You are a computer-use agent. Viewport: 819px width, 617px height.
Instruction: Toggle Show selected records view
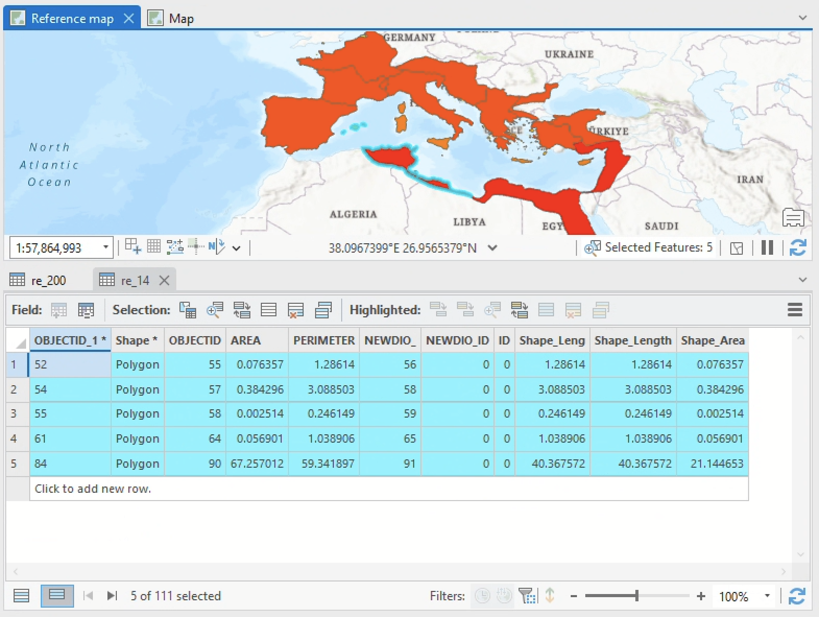tap(56, 596)
